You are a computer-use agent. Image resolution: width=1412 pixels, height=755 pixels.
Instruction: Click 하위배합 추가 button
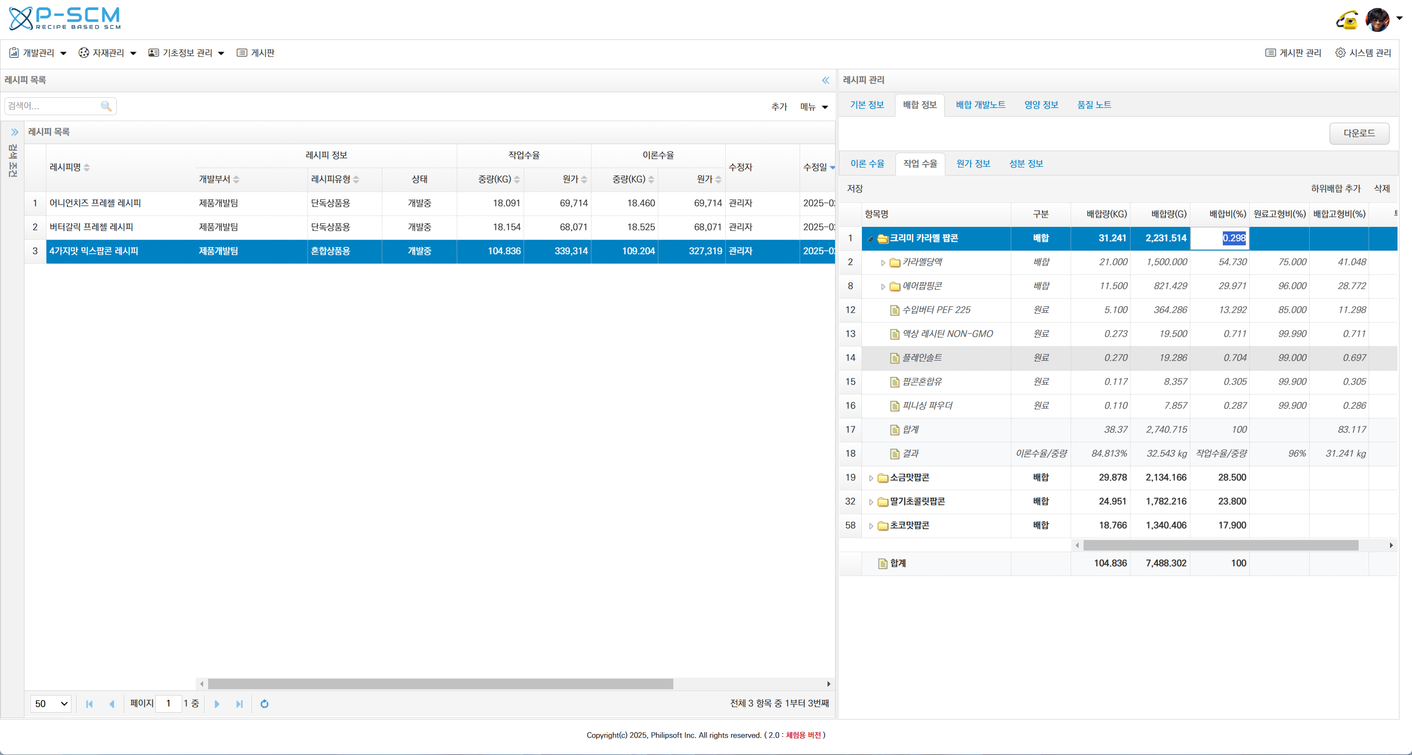click(1335, 189)
